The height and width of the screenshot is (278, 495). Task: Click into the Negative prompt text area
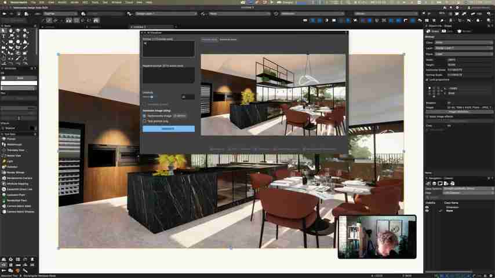[x=169, y=75]
